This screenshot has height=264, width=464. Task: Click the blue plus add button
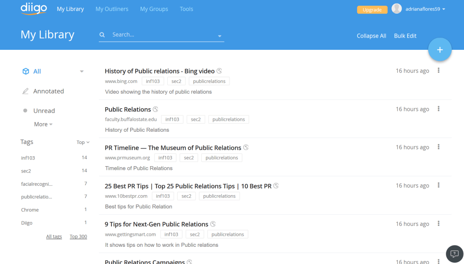coord(440,50)
